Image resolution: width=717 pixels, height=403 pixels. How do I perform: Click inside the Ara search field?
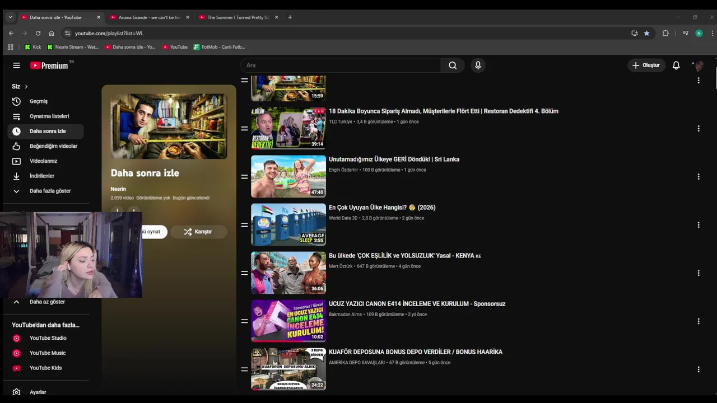tap(341, 65)
